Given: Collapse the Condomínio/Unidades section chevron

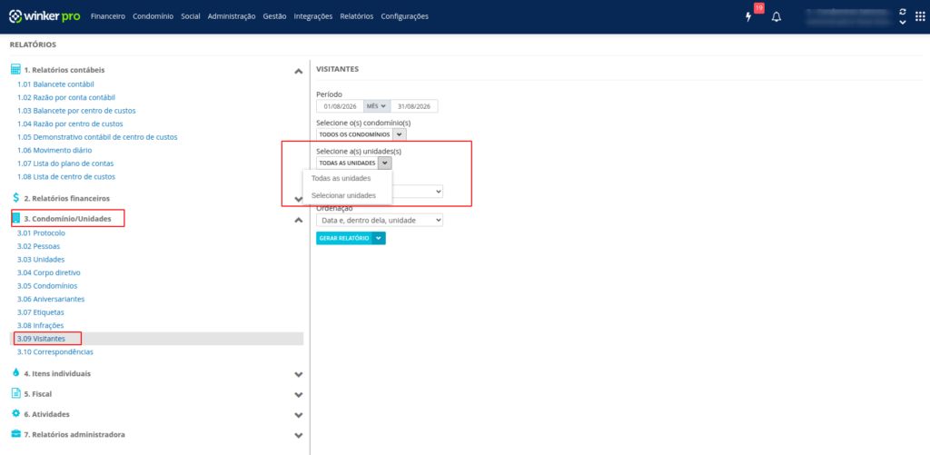Looking at the screenshot, I should (x=298, y=220).
